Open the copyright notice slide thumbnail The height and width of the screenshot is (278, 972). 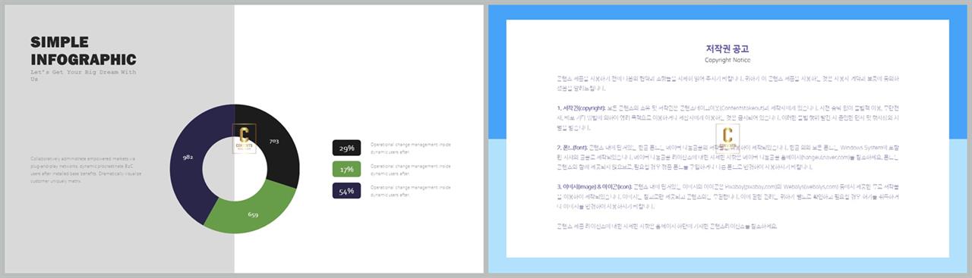pos(727,139)
